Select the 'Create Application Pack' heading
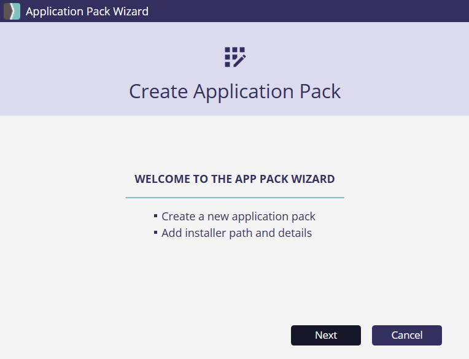This screenshot has width=469, height=359. (x=234, y=91)
